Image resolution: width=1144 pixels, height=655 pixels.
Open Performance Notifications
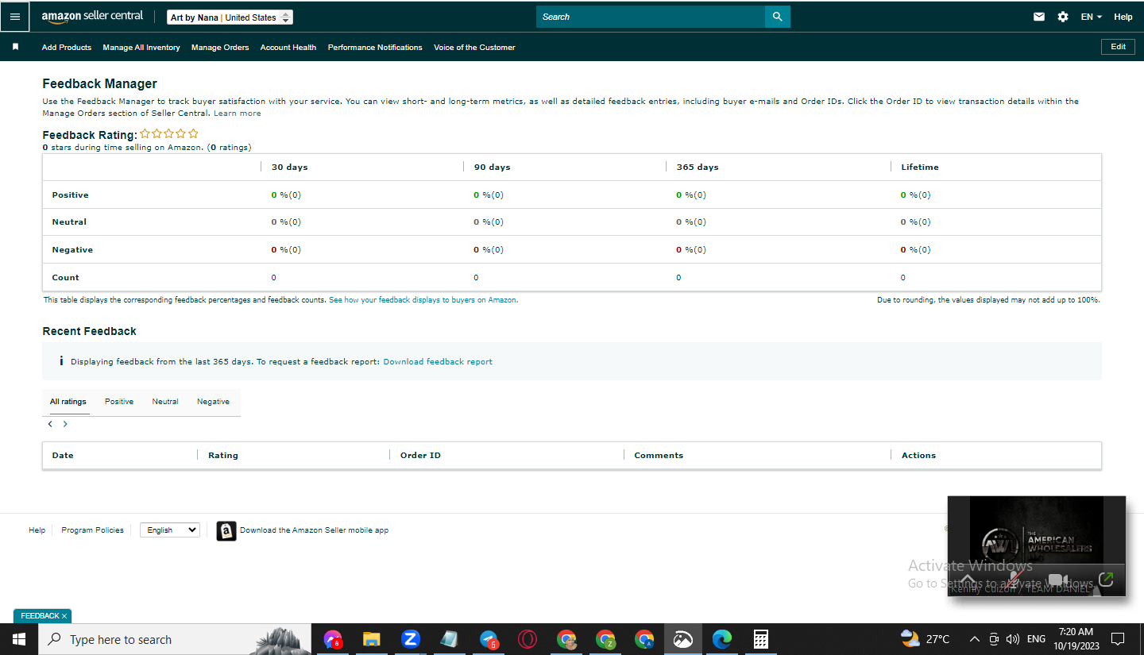pos(375,48)
